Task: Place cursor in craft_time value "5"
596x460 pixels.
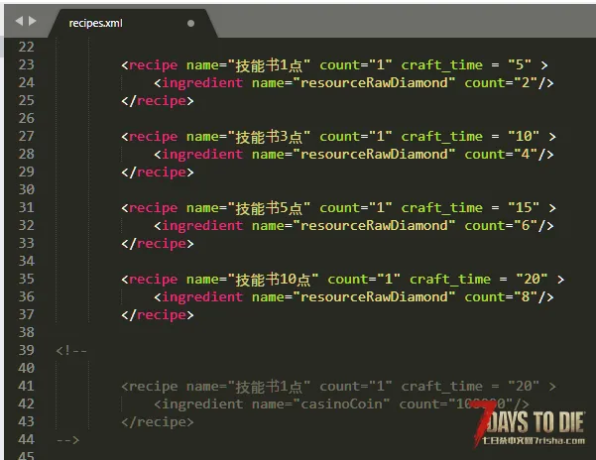Action: [x=520, y=64]
